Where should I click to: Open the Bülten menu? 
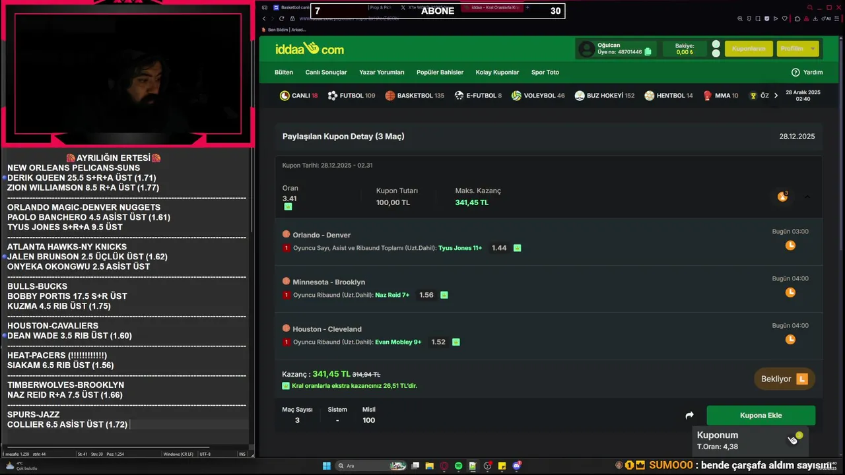(284, 73)
